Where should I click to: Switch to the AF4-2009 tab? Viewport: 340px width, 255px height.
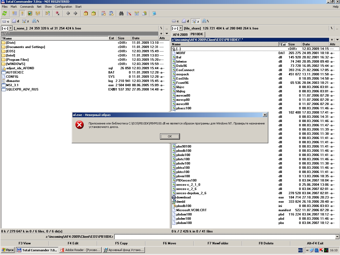[x=180, y=34]
